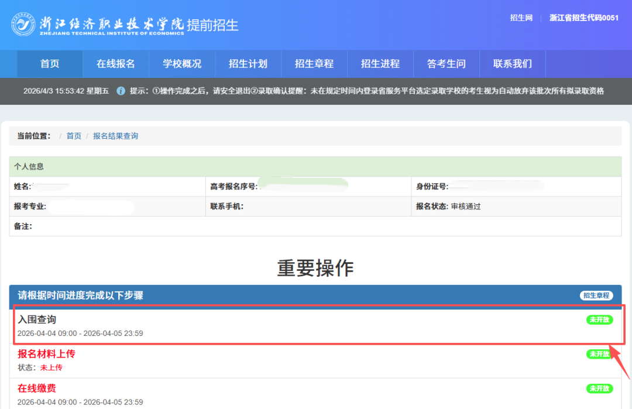
Task: Click 联系我们 in the navigation bar
Action: [x=513, y=64]
